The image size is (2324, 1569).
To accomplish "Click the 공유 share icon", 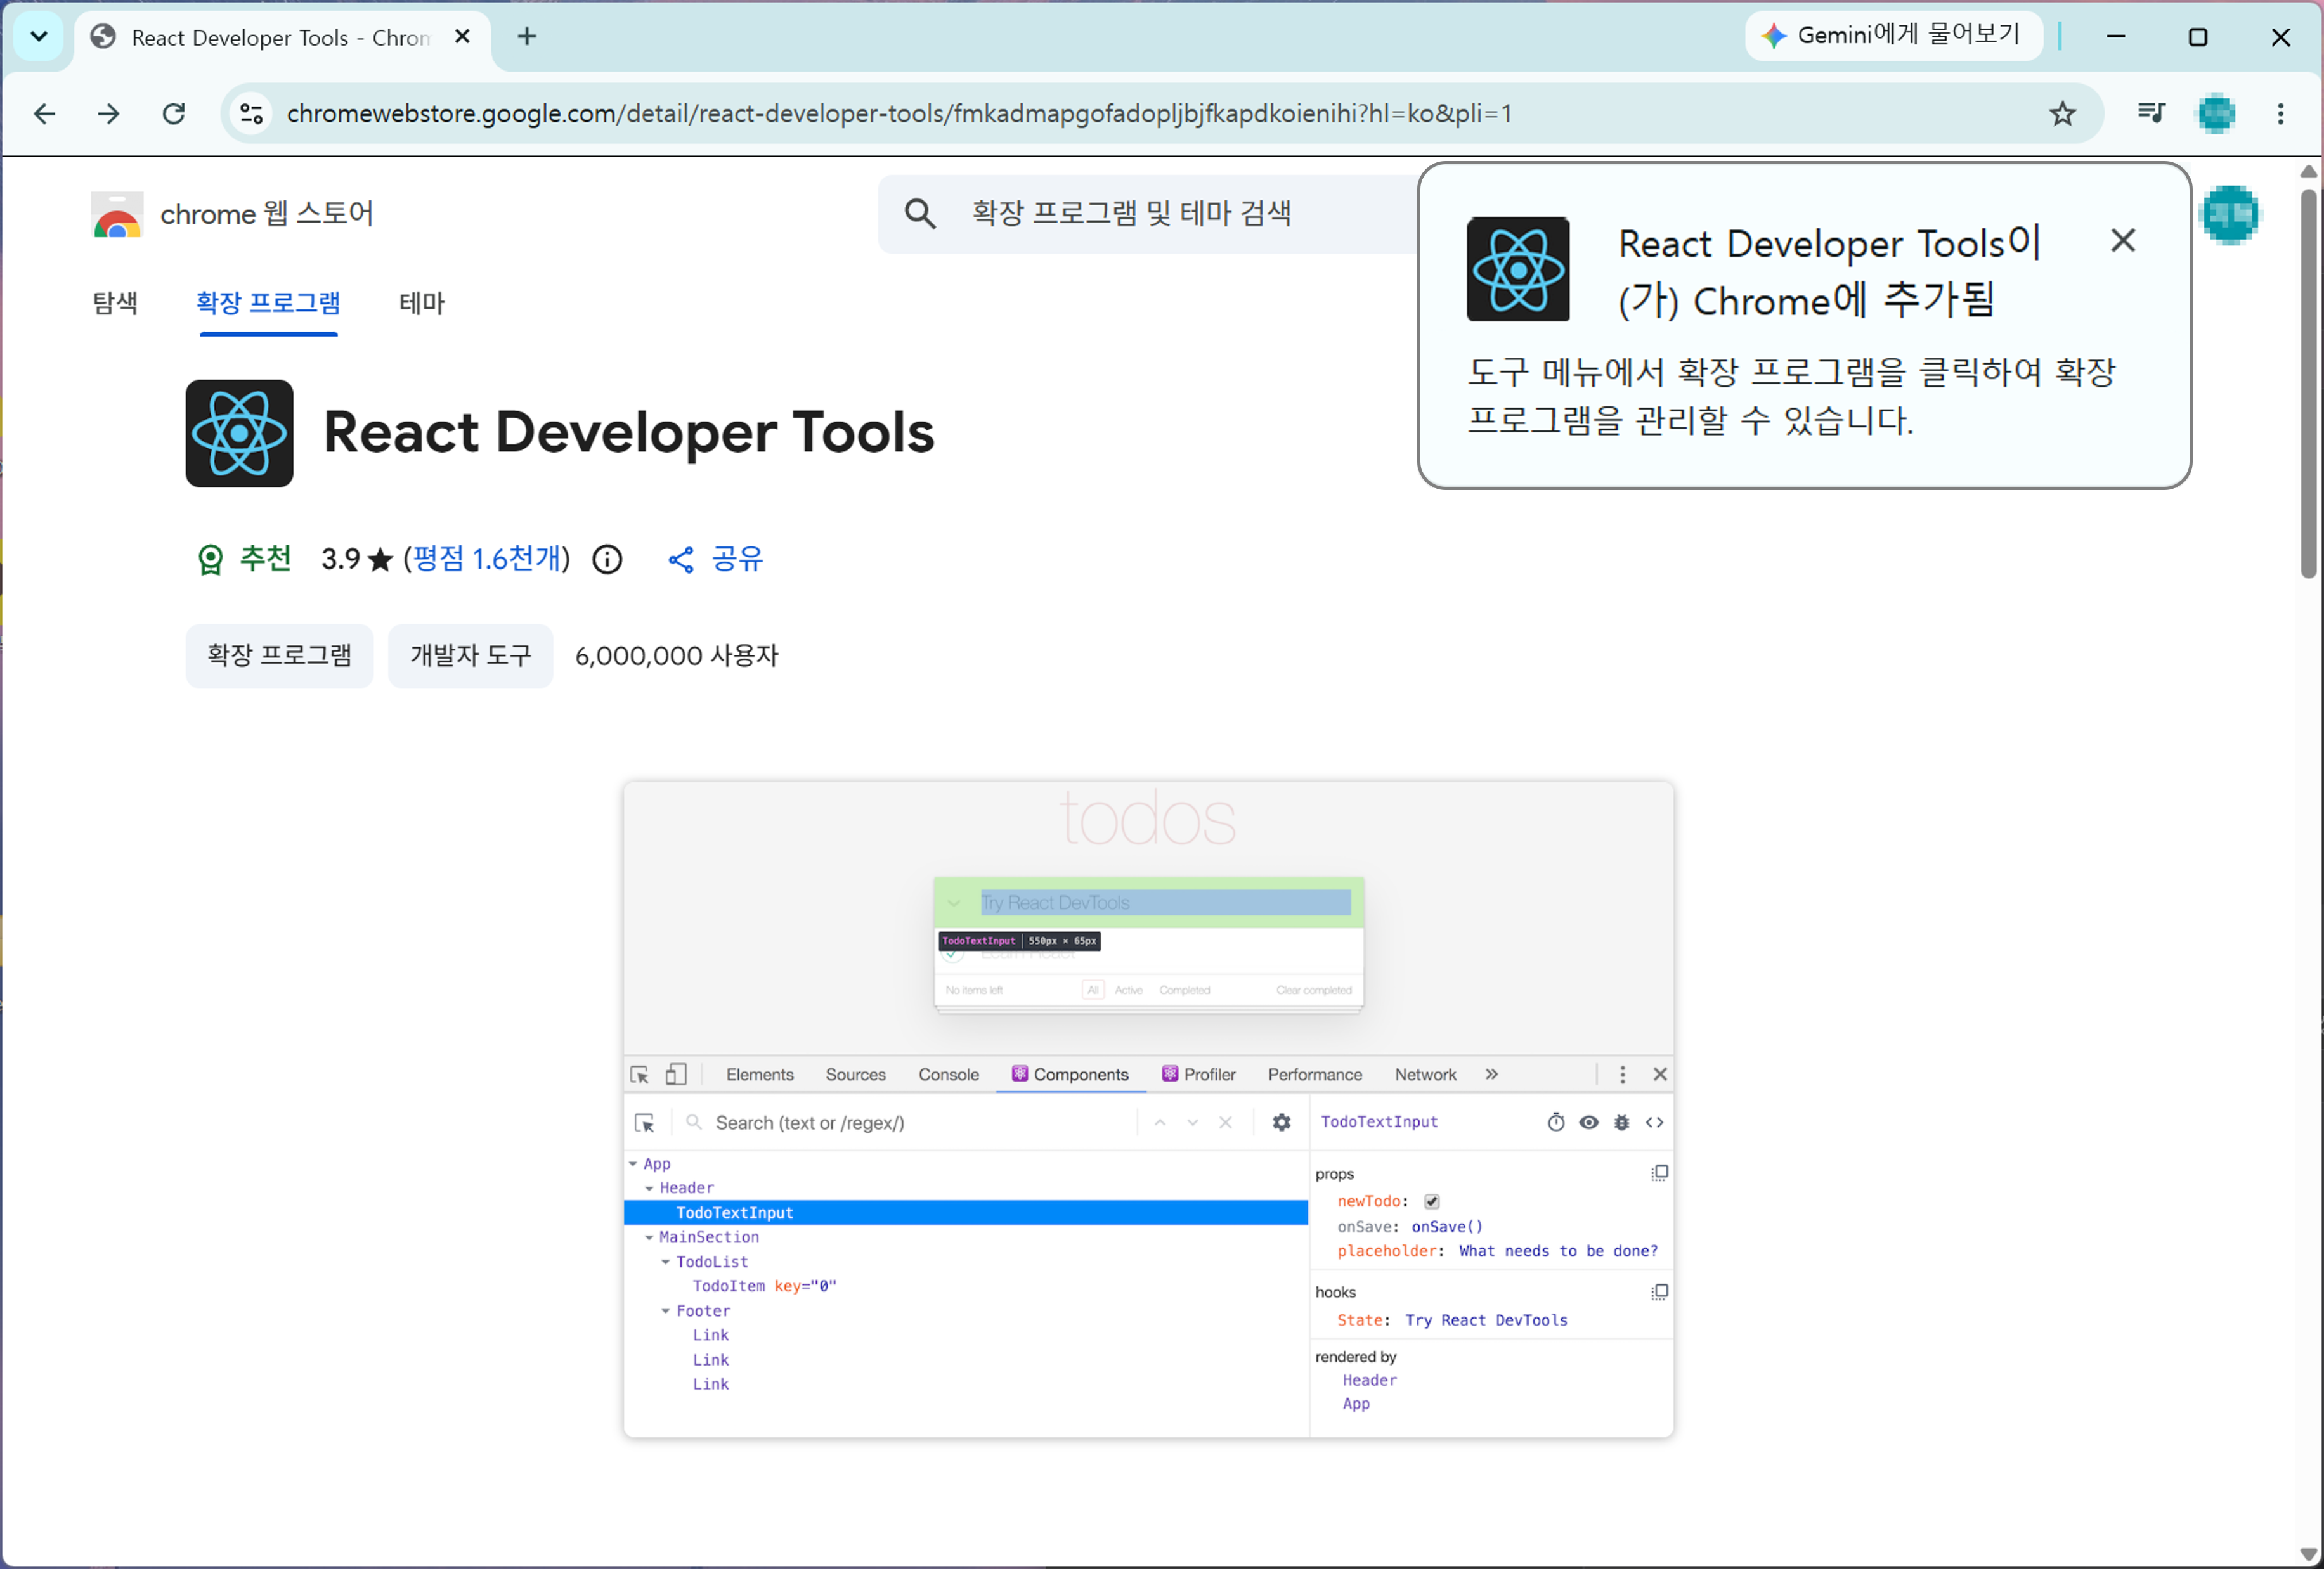I will coord(681,560).
